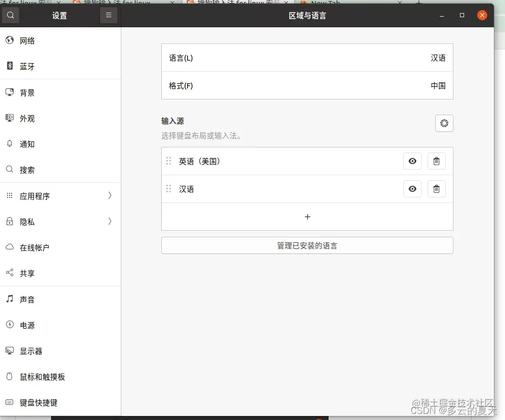The height and width of the screenshot is (420, 505).
Task: Open 鼠标和触摸板 settings
Action: pos(61,377)
